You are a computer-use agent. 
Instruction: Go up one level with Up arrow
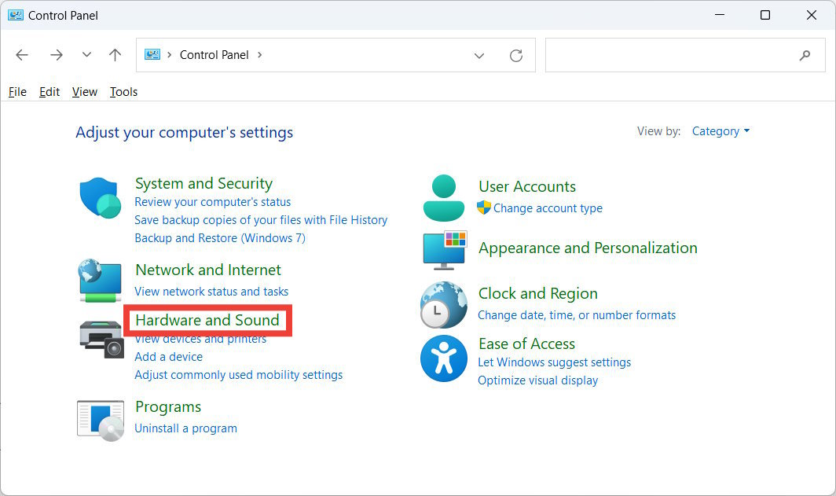pyautogui.click(x=115, y=55)
